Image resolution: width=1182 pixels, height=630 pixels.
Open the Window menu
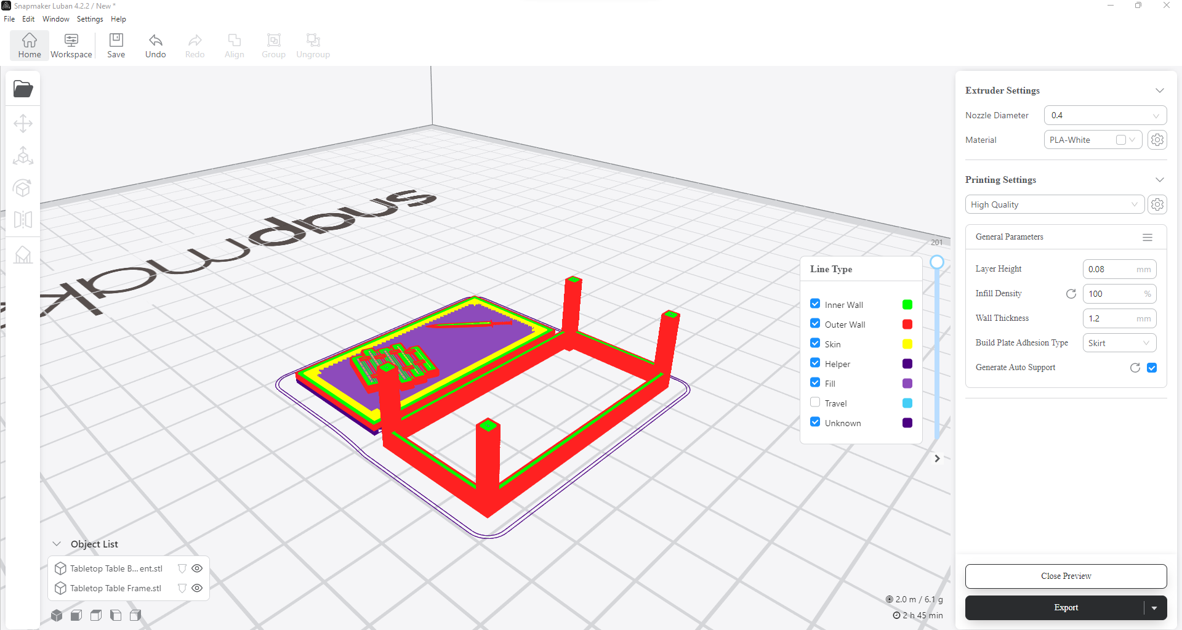click(x=56, y=19)
